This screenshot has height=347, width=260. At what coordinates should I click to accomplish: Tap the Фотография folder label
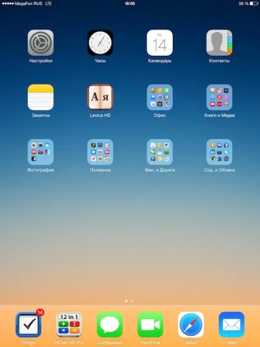[x=40, y=170]
